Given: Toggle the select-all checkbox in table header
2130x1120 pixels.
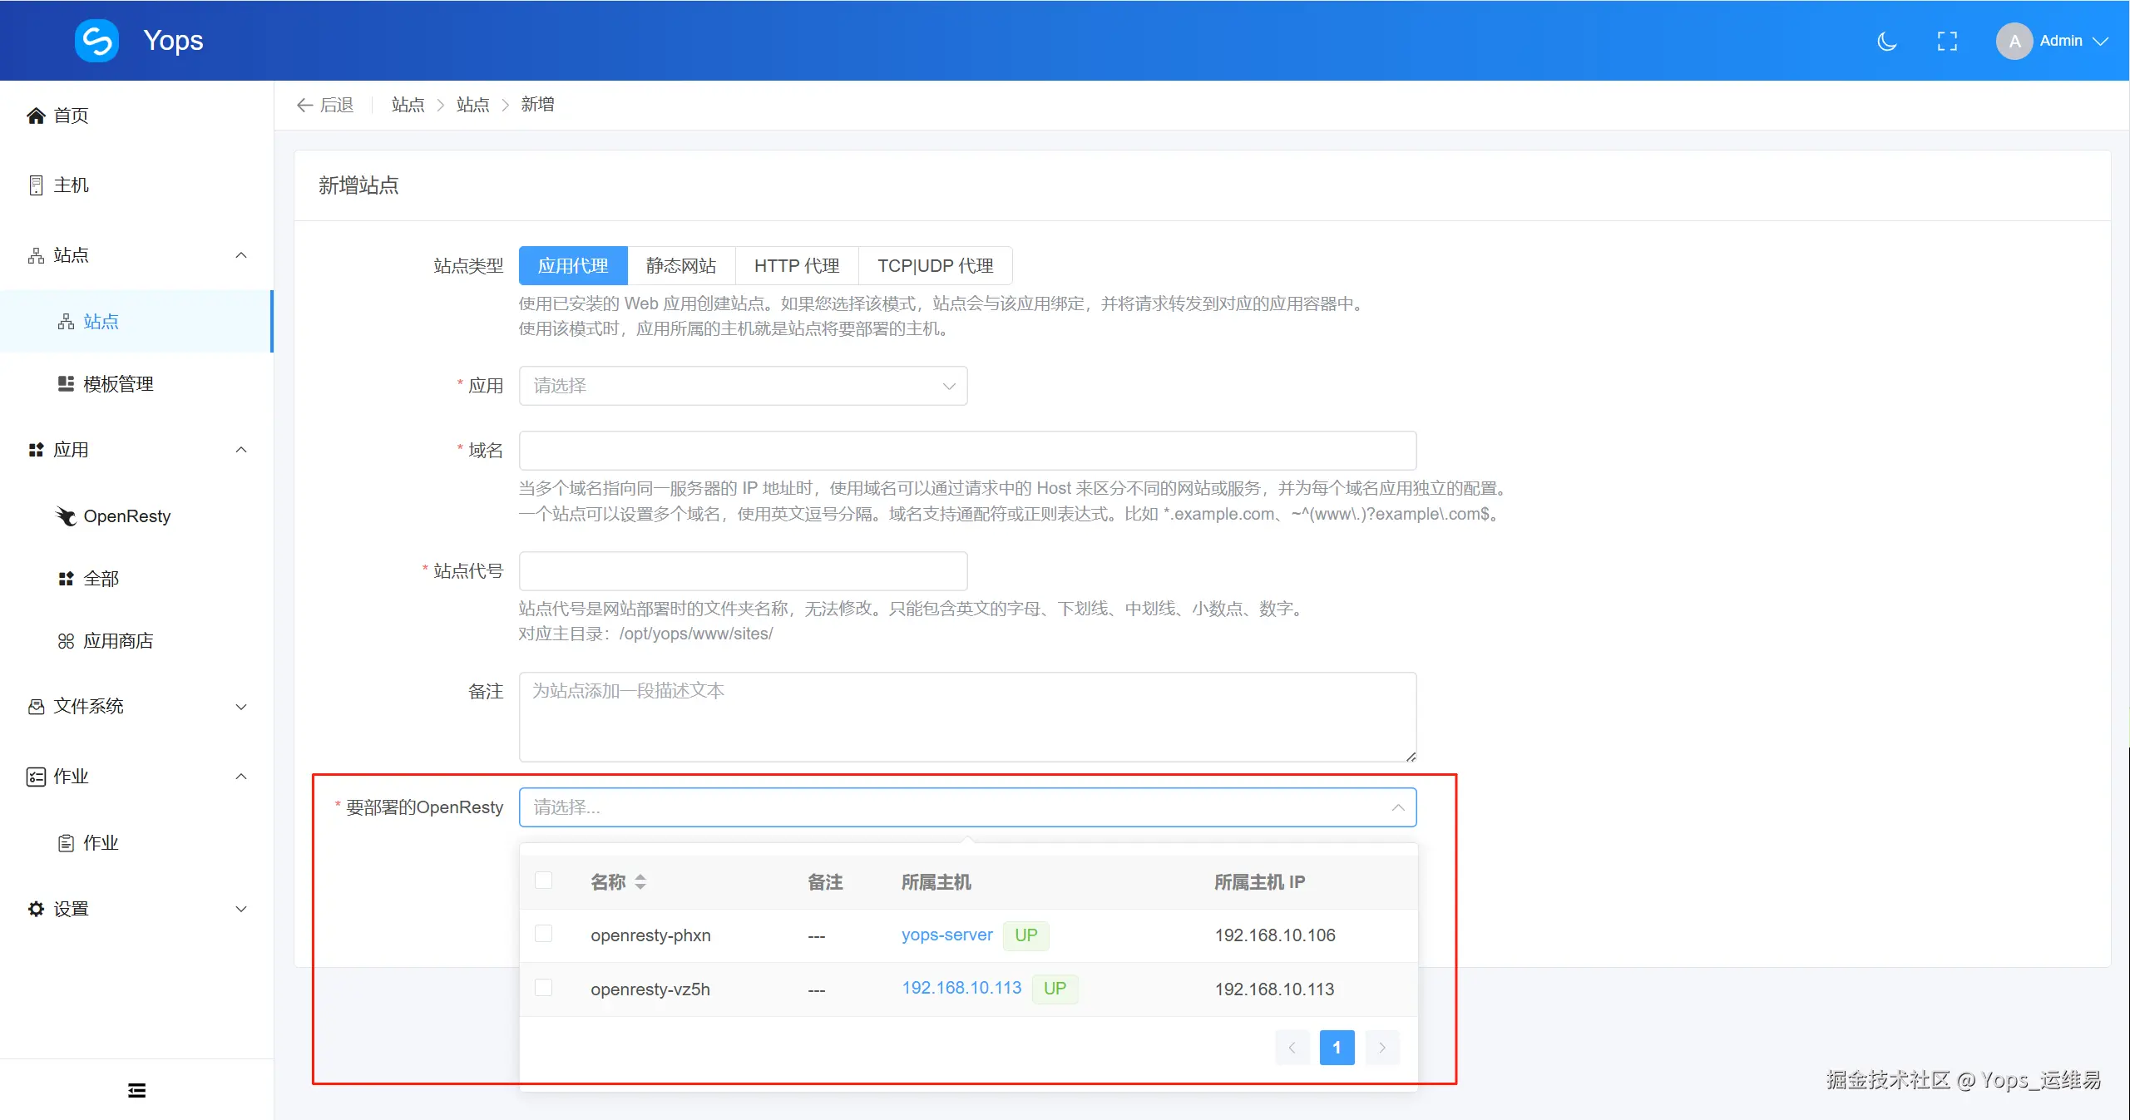Looking at the screenshot, I should click(544, 881).
